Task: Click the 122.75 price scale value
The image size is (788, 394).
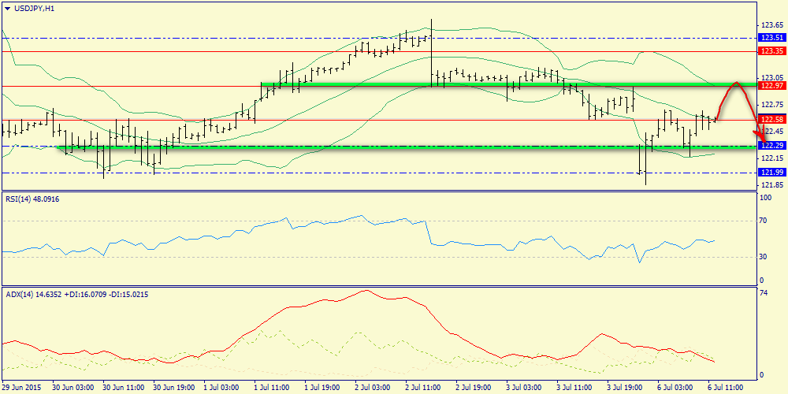Action: tap(772, 105)
